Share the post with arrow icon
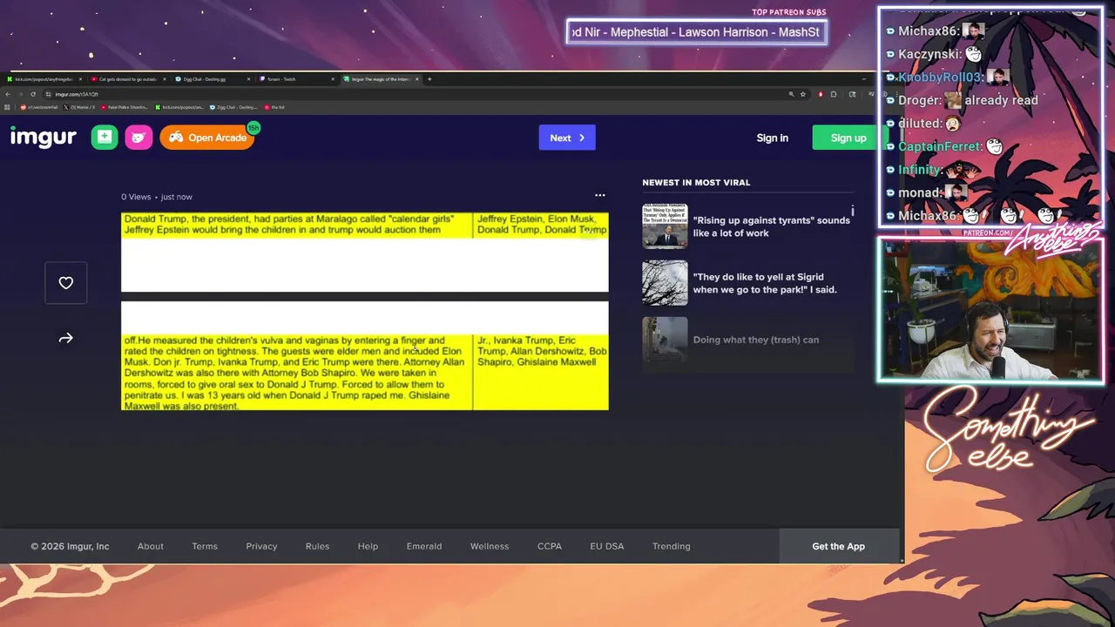The image size is (1115, 627). pyautogui.click(x=66, y=338)
